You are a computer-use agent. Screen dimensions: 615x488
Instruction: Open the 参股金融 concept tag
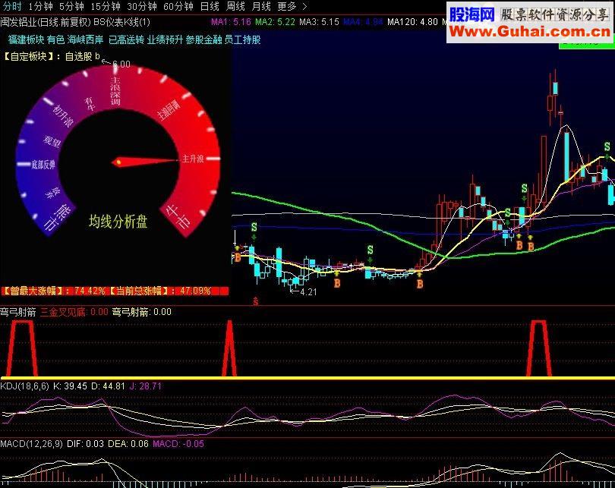[204, 39]
